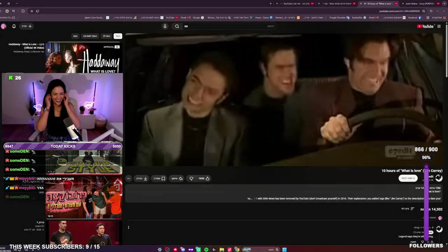Download the video (הורדה)
The image size is (448, 252).
click(142, 178)
